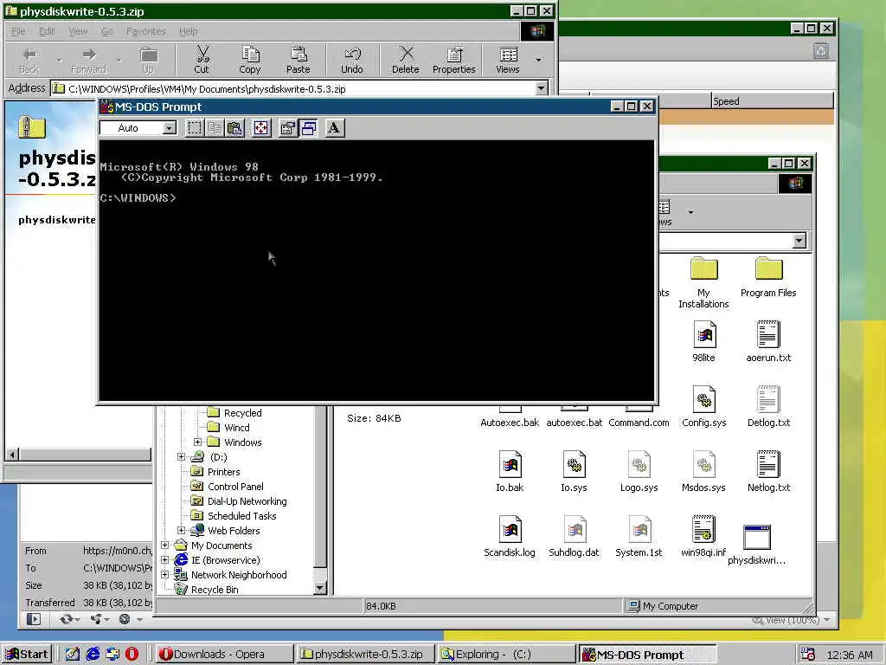886x665 pixels.
Task: Select the System.1st file
Action: point(639,536)
